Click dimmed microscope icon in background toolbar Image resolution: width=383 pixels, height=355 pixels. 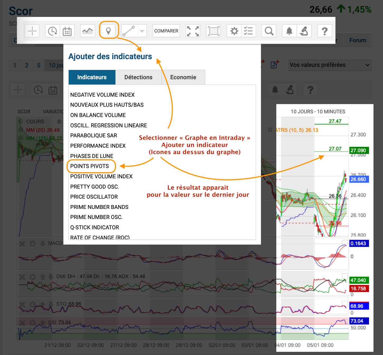pos(290,90)
